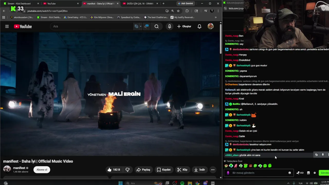Save video with Kaydet button
Image resolution: width=329 pixels, height=185 pixels.
tap(163, 170)
